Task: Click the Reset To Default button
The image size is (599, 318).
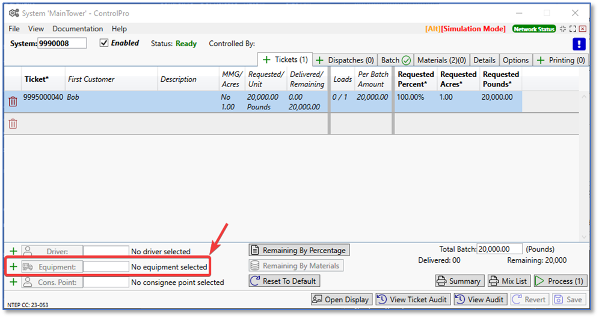Action: (284, 281)
